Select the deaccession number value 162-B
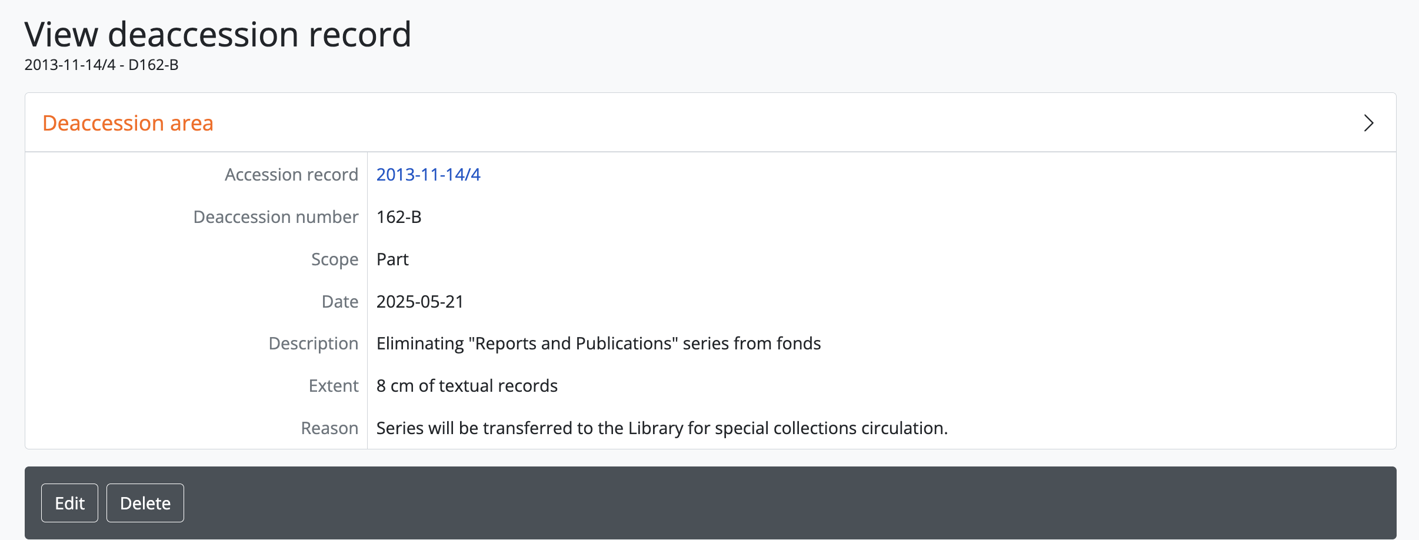Viewport: 1419px width, 540px height. 399,217
